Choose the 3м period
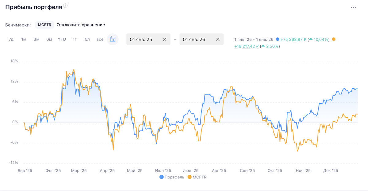Image resolution: width=368 pixels, height=191 pixels. [36, 39]
